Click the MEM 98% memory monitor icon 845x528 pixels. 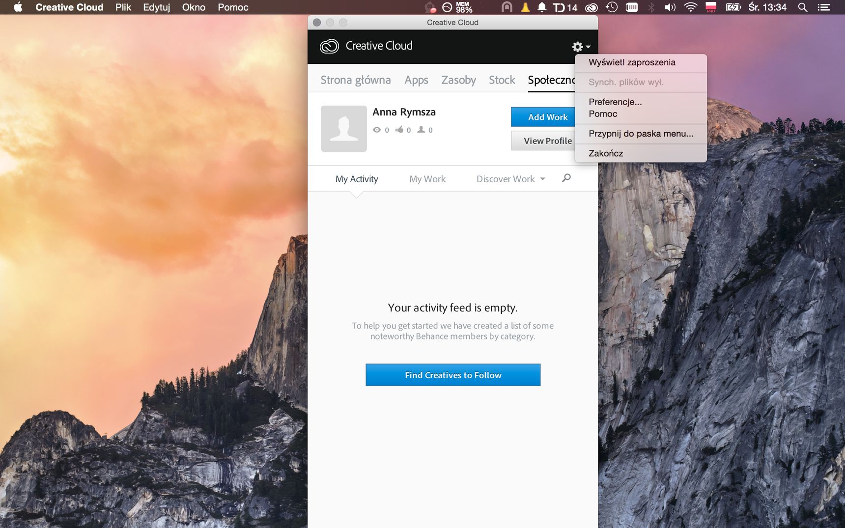coord(458,7)
